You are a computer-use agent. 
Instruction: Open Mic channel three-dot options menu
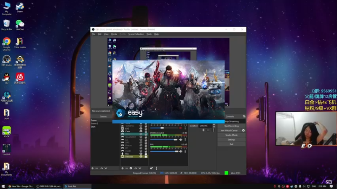(x=185, y=152)
